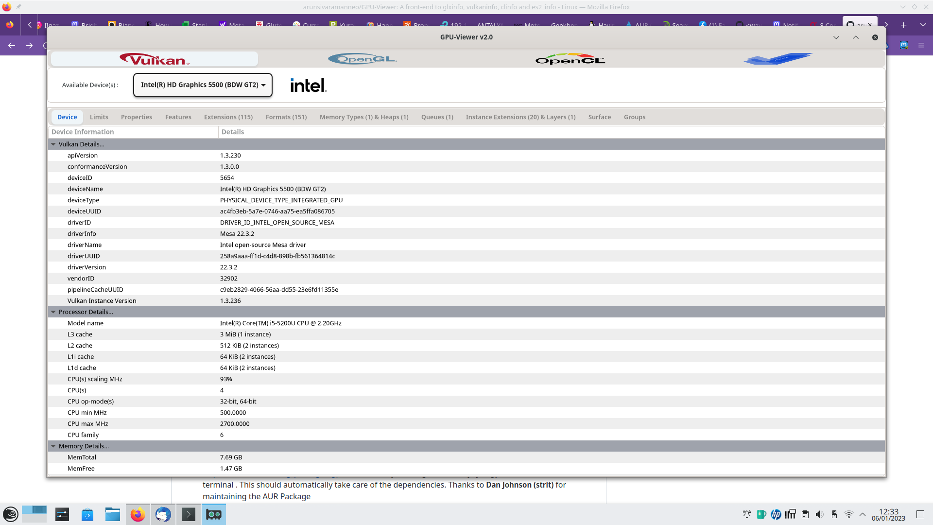Switch to the OpenCL logo tab

click(570, 59)
